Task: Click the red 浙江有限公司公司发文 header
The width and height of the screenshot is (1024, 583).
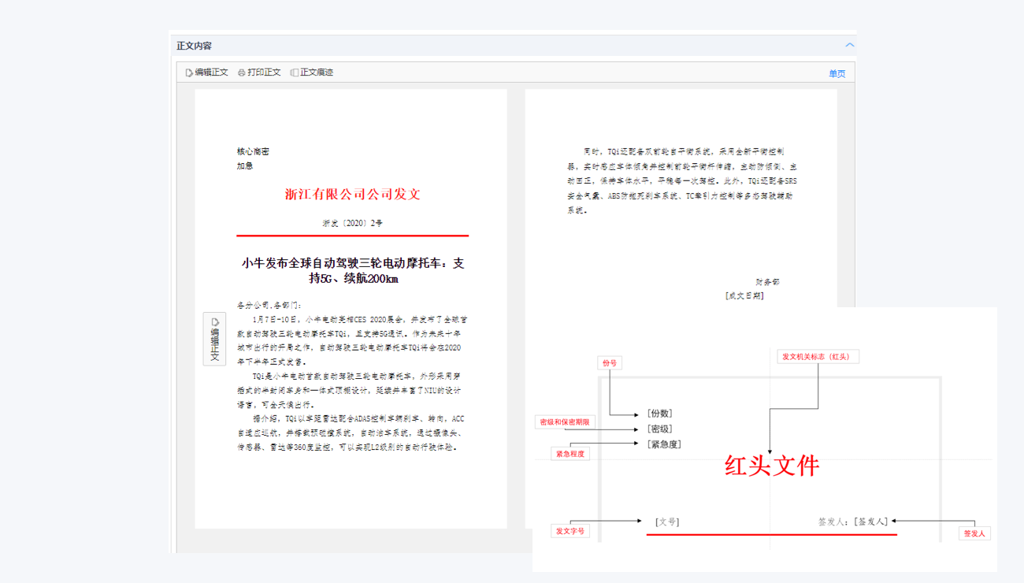Action: [x=352, y=194]
